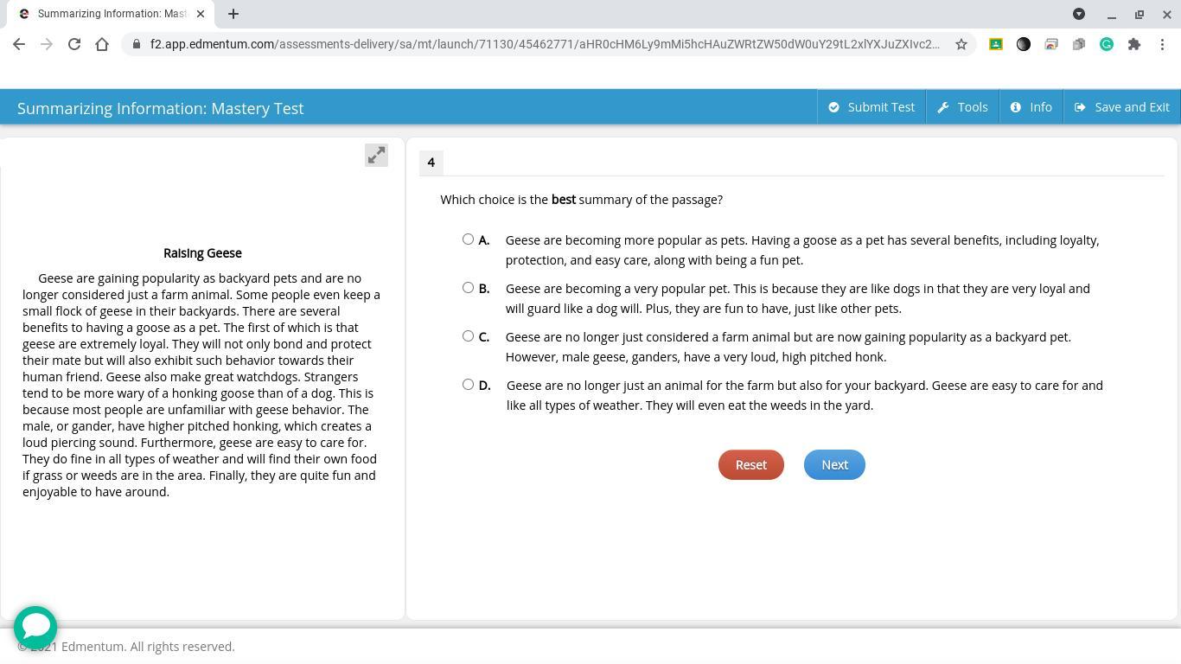Restore down the browser window
This screenshot has height=664, width=1181.
(1140, 14)
